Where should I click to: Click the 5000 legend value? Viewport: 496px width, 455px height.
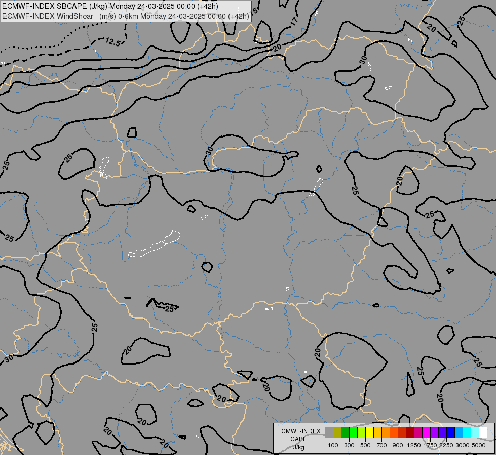pyautogui.click(x=479, y=445)
